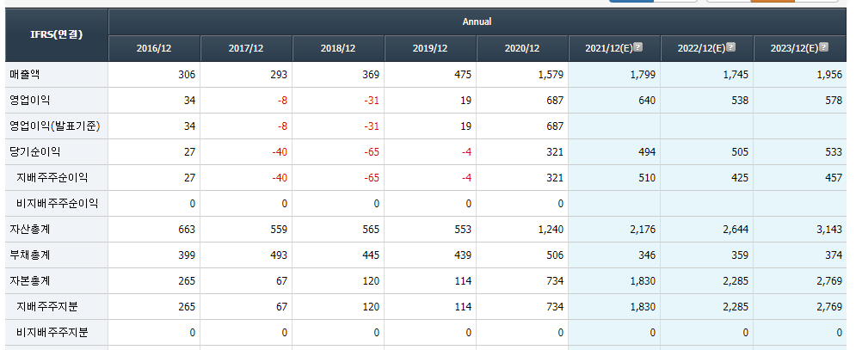
Task: Click 매출액 value 306 for 2016/12
Action: point(187,75)
